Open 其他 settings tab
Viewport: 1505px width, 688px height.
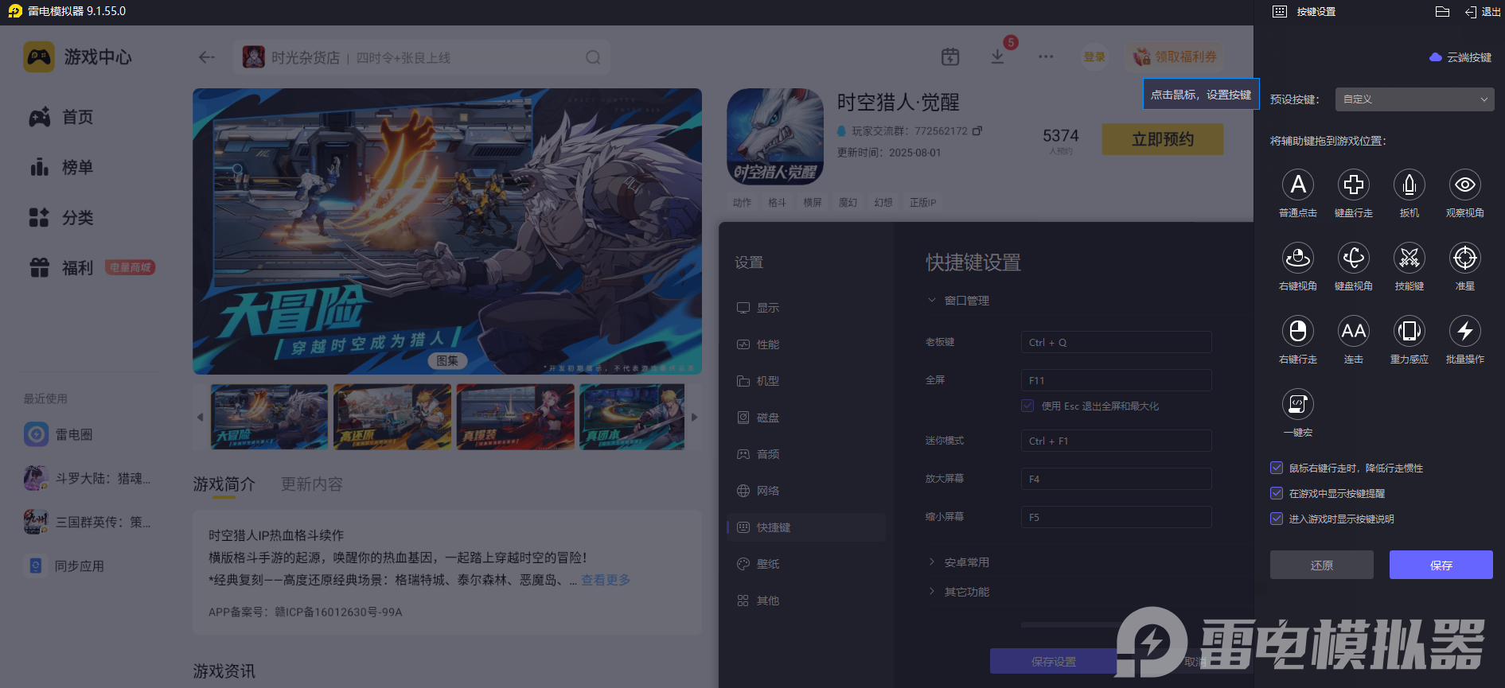[x=806, y=601]
